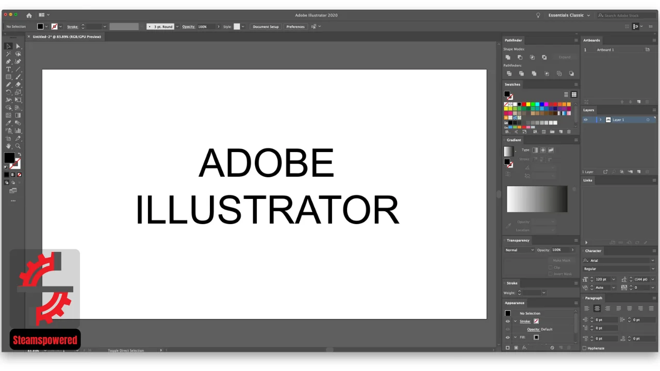The image size is (660, 371).
Task: Toggle the Clip checkbox in Transparency
Action: click(x=551, y=267)
